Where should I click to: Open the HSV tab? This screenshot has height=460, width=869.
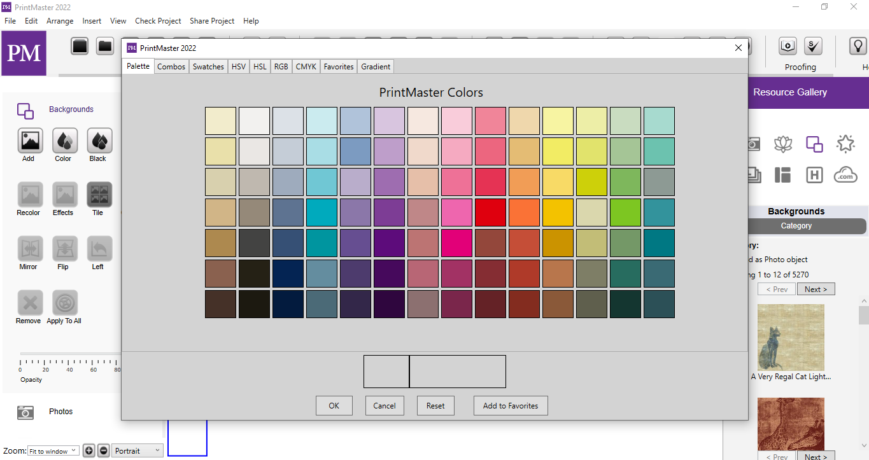coord(239,66)
